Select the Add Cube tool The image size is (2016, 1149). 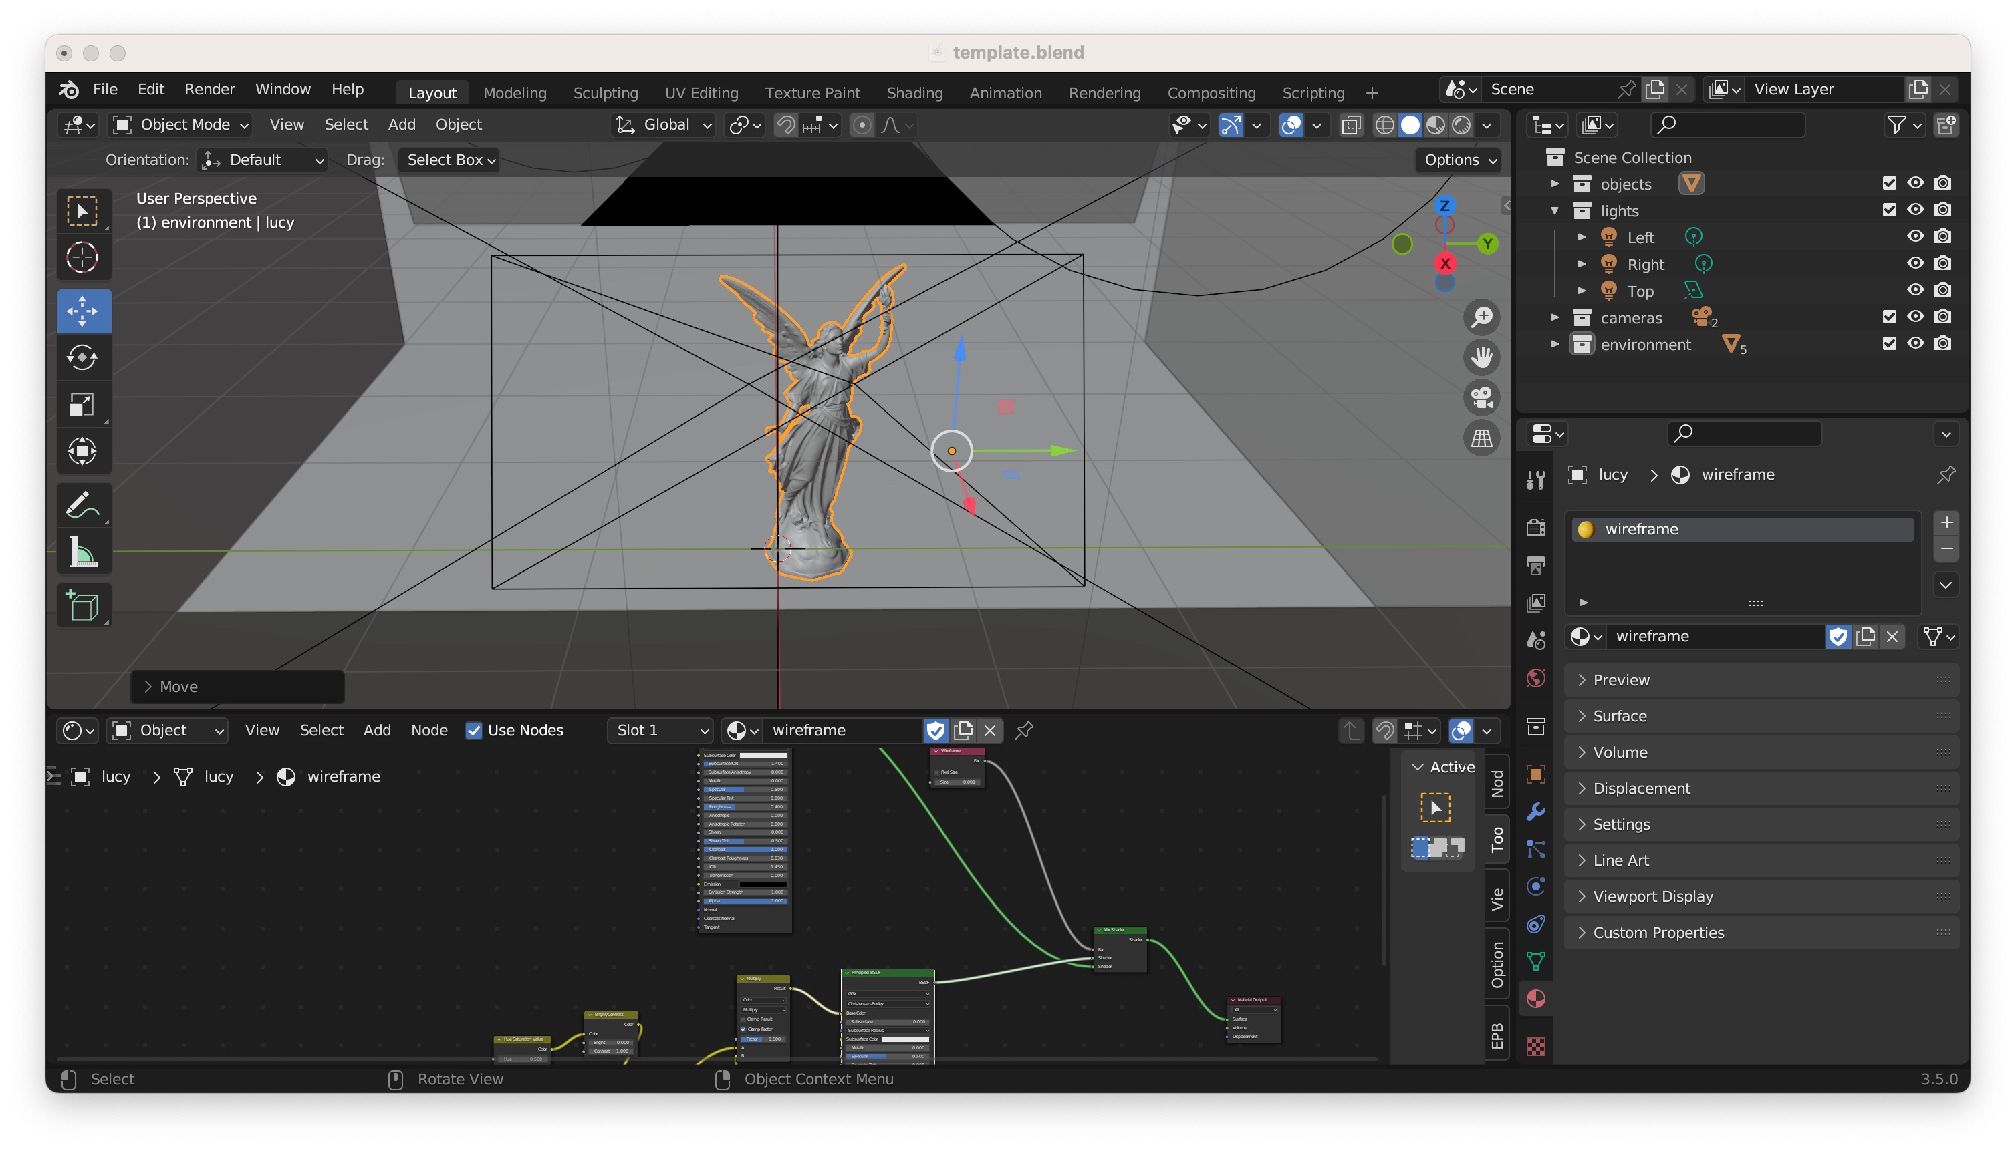[x=83, y=605]
